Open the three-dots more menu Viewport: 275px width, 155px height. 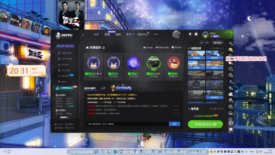[x=156, y=34]
